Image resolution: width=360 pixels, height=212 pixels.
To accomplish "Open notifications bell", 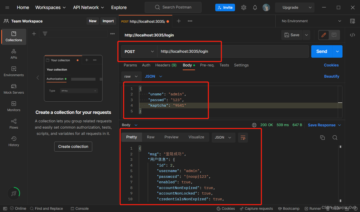I will [255, 7].
